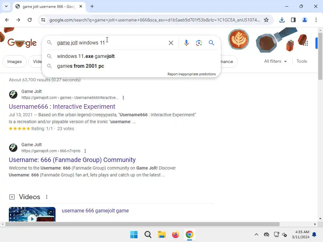This screenshot has width=323, height=242.
Task: Show hidden system tray icons chevron
Action: 256,234
